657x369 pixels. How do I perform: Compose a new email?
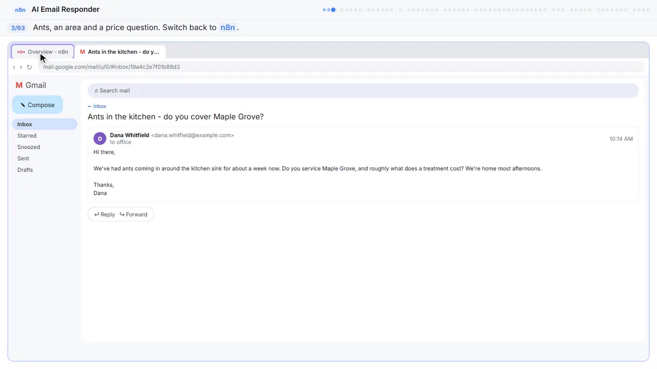[37, 105]
